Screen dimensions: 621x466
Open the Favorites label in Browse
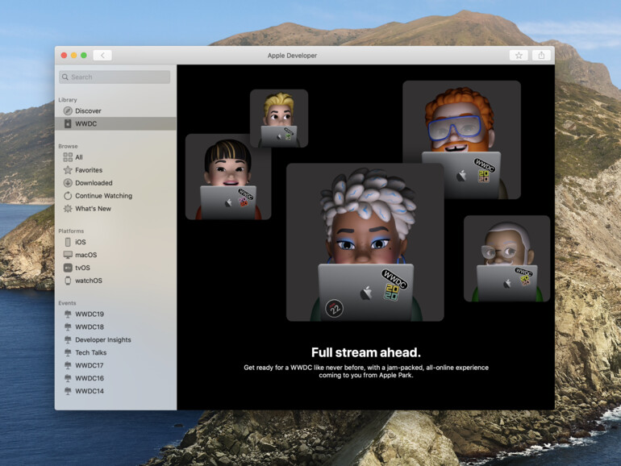(89, 170)
